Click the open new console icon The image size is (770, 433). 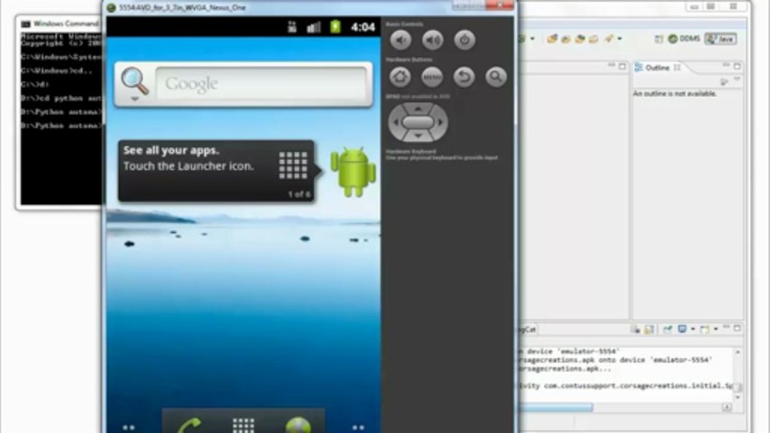point(706,330)
